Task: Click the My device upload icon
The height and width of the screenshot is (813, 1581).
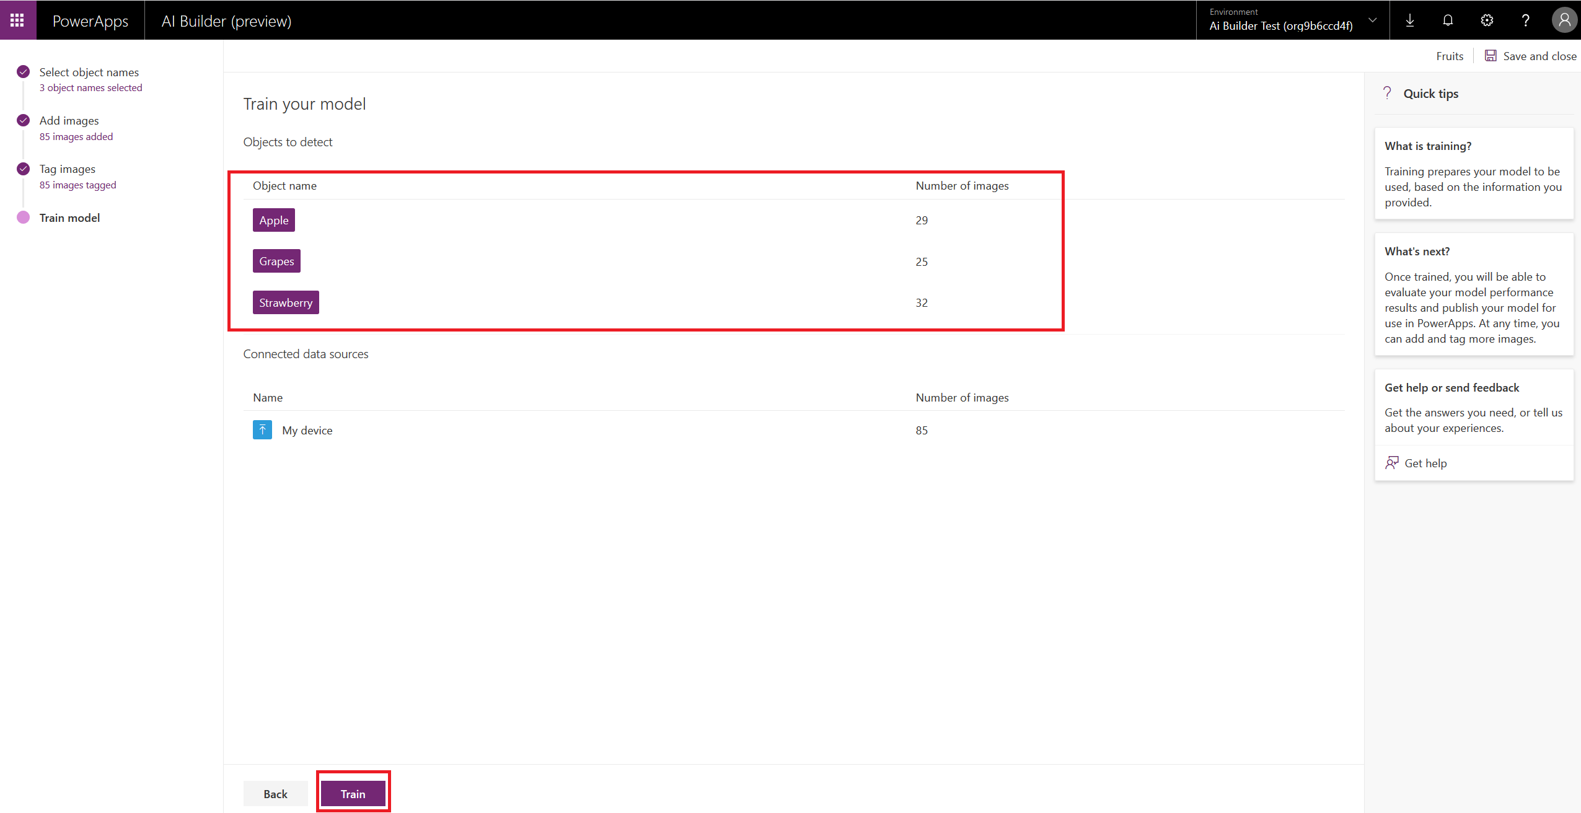Action: coord(262,430)
